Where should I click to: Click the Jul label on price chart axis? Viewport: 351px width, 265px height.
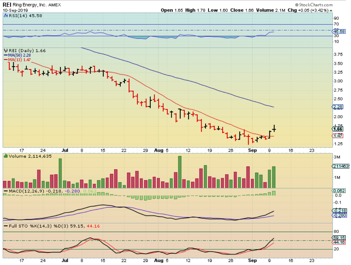[x=65, y=150]
